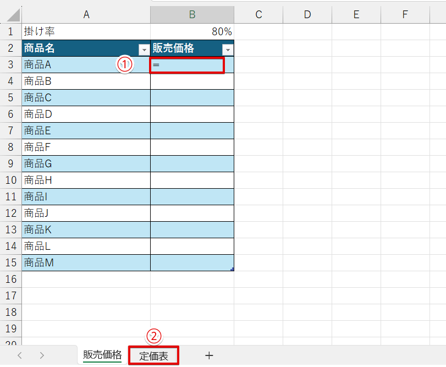Open the 商品名 column filter dropdown

click(x=144, y=50)
